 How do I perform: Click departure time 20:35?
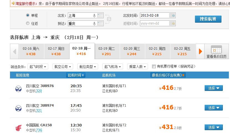(x=76, y=86)
